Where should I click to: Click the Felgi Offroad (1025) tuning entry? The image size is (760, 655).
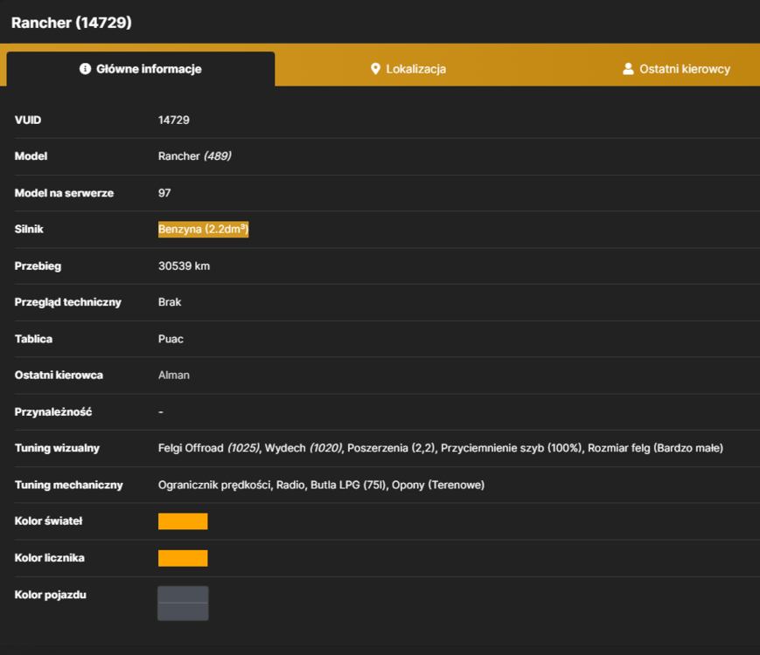click(x=209, y=448)
